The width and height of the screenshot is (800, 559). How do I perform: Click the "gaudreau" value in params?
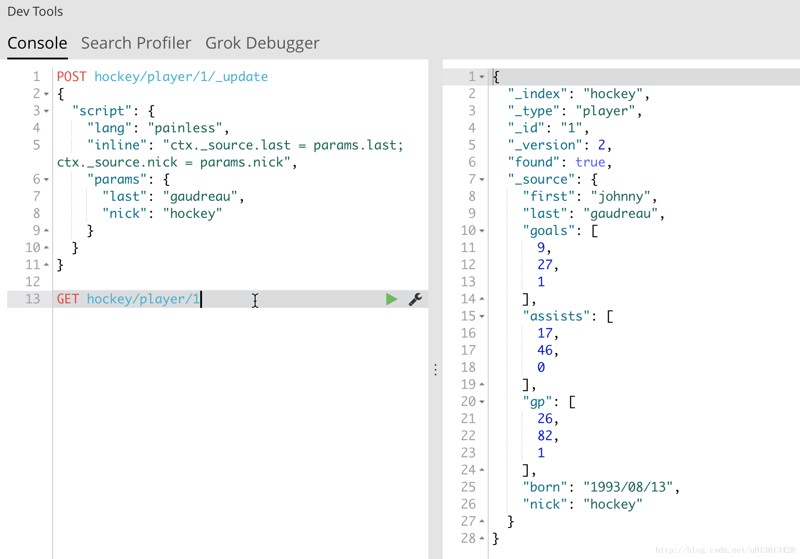click(x=200, y=197)
